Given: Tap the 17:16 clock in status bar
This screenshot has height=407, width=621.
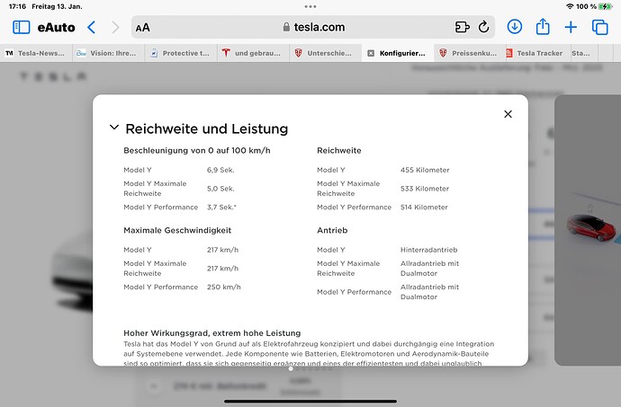Looking at the screenshot, I should (x=17, y=6).
